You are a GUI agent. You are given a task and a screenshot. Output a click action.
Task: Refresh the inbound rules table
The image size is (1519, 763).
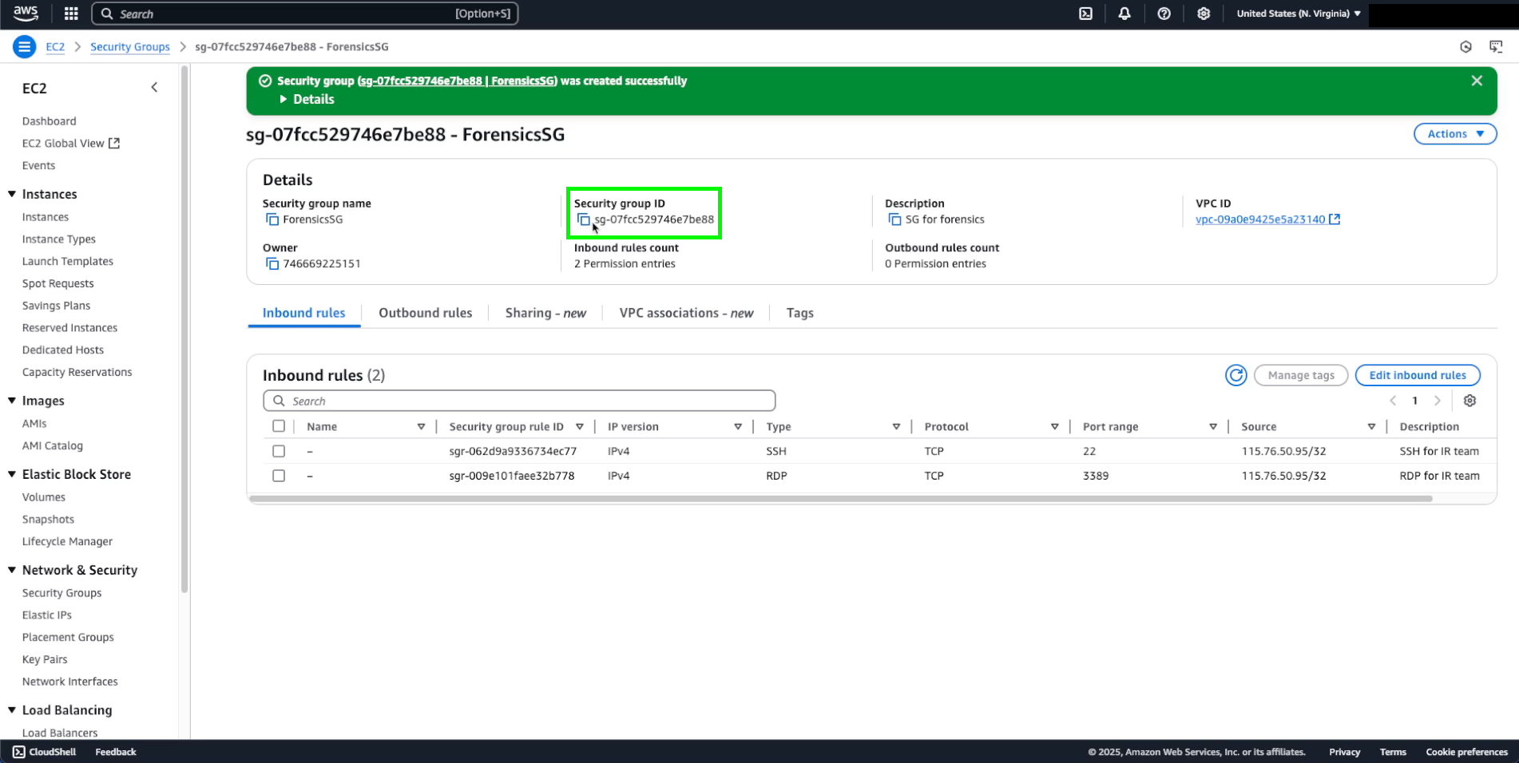tap(1236, 375)
